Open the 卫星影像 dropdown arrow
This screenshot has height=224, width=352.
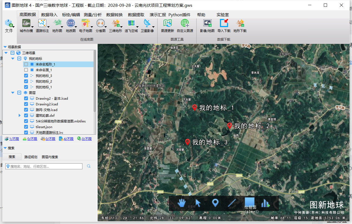click(x=153, y=27)
